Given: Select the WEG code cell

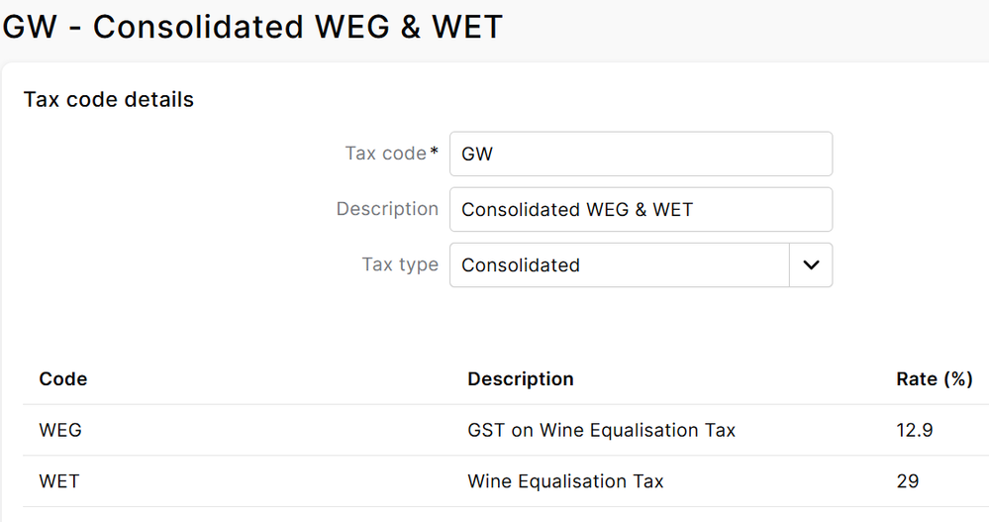Looking at the screenshot, I should 60,431.
